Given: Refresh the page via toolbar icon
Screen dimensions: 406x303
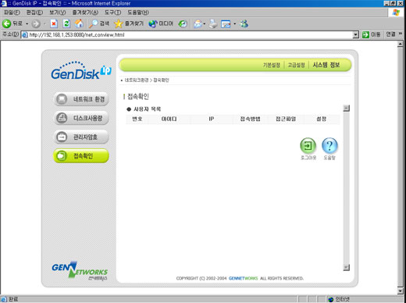Looking at the screenshot, I should pyautogui.click(x=66, y=23).
